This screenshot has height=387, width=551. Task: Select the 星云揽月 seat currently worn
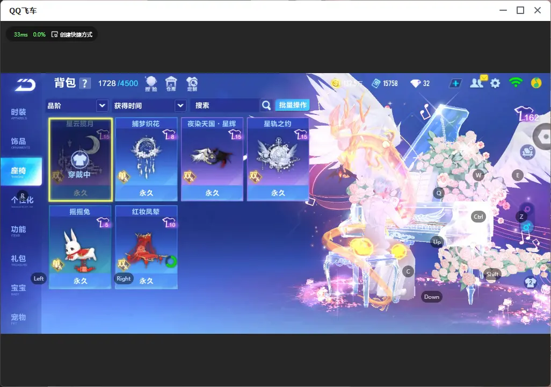pyautogui.click(x=81, y=160)
